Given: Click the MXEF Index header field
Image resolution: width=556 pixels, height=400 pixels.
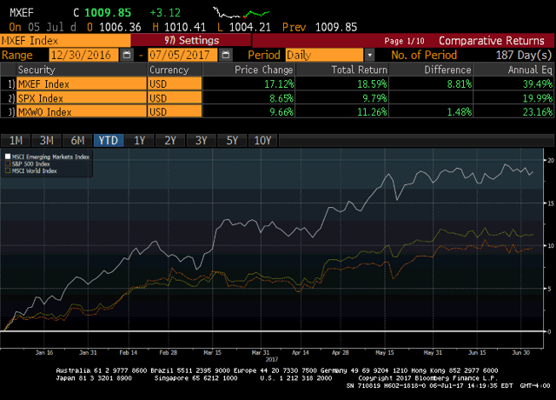Looking at the screenshot, I should point(65,41).
